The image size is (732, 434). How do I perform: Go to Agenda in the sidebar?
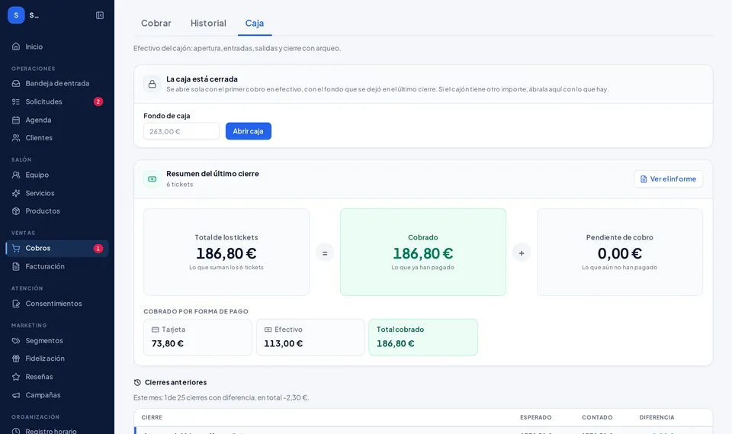[x=57, y=120]
